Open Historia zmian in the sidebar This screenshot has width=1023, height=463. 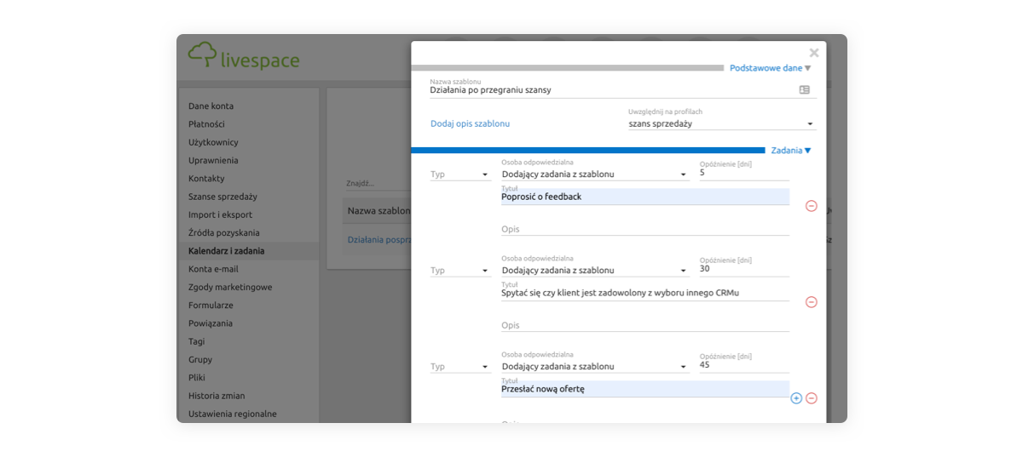[x=217, y=396]
